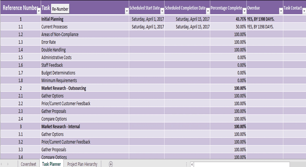
Task: Select the Market Research - Internal cell
Action: [x=85, y=127]
